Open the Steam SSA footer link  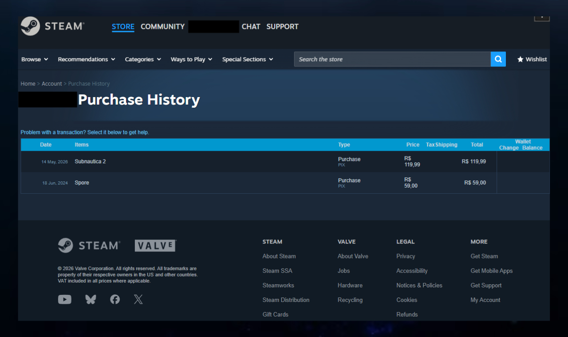[x=277, y=271]
